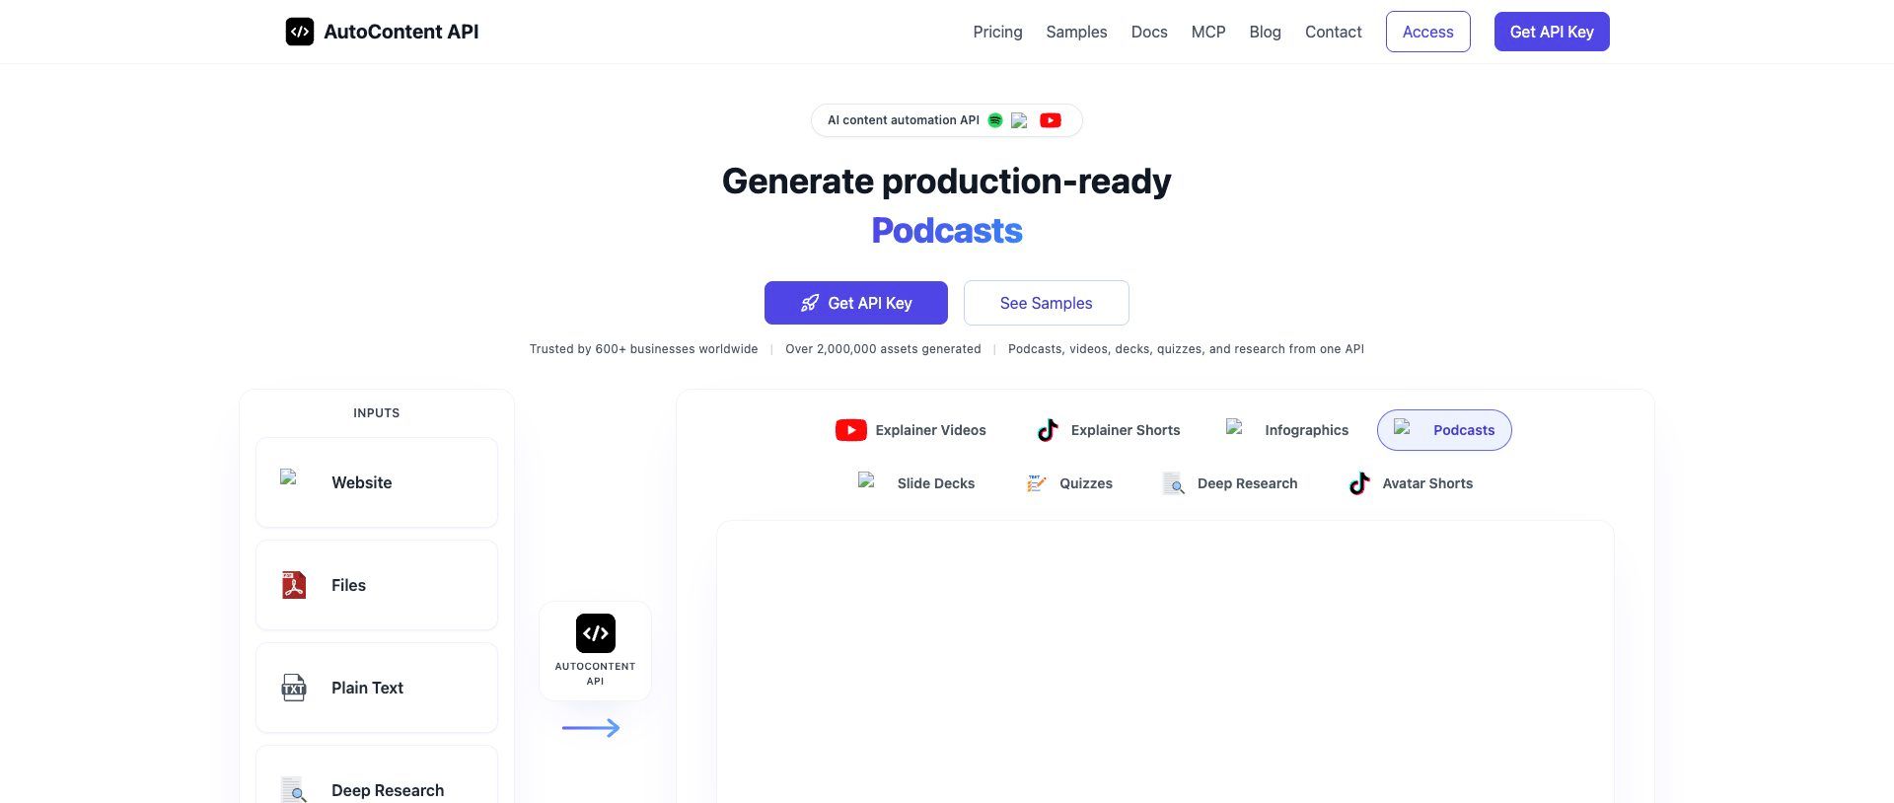Screen dimensions: 1894x803
Task: Select the Website input card
Action: 377,482
